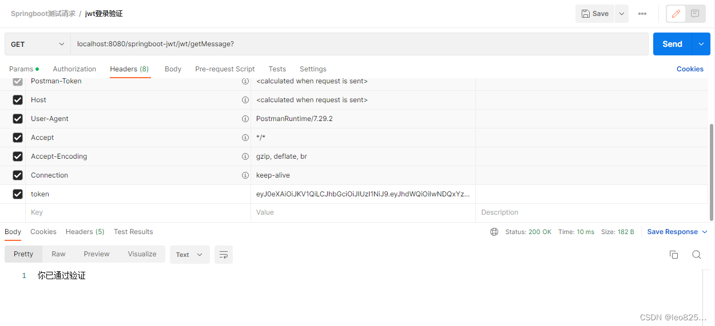Expand the Send button arrow dropdown
The image size is (715, 326).
pos(701,44)
